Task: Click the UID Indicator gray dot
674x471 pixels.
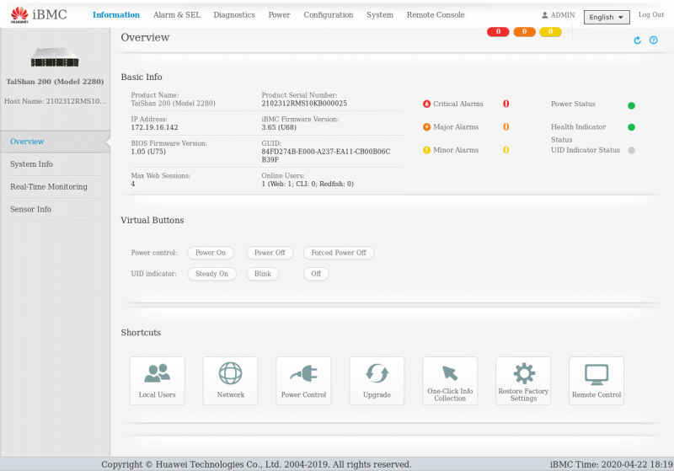Action: pos(631,150)
